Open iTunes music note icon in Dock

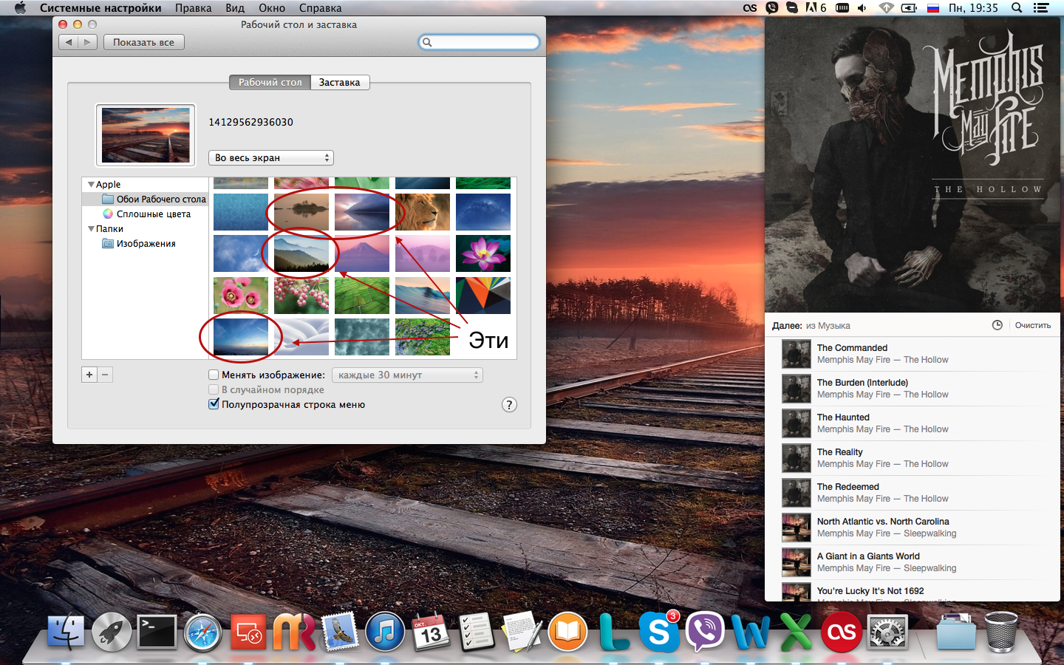click(x=385, y=632)
